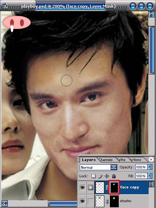Click the zhuzhu layer link chain icon
Image resolution: width=156 pixels, height=208 pixels.
click(107, 201)
